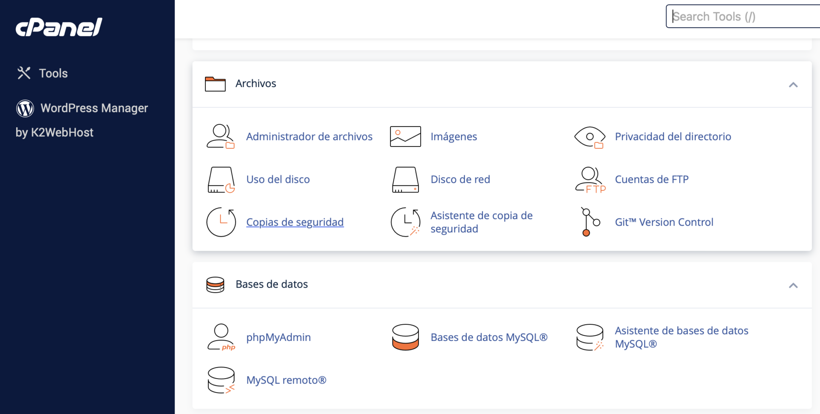Open the Privacidad del directorio link
Viewport: 820px width, 414px height.
point(673,136)
